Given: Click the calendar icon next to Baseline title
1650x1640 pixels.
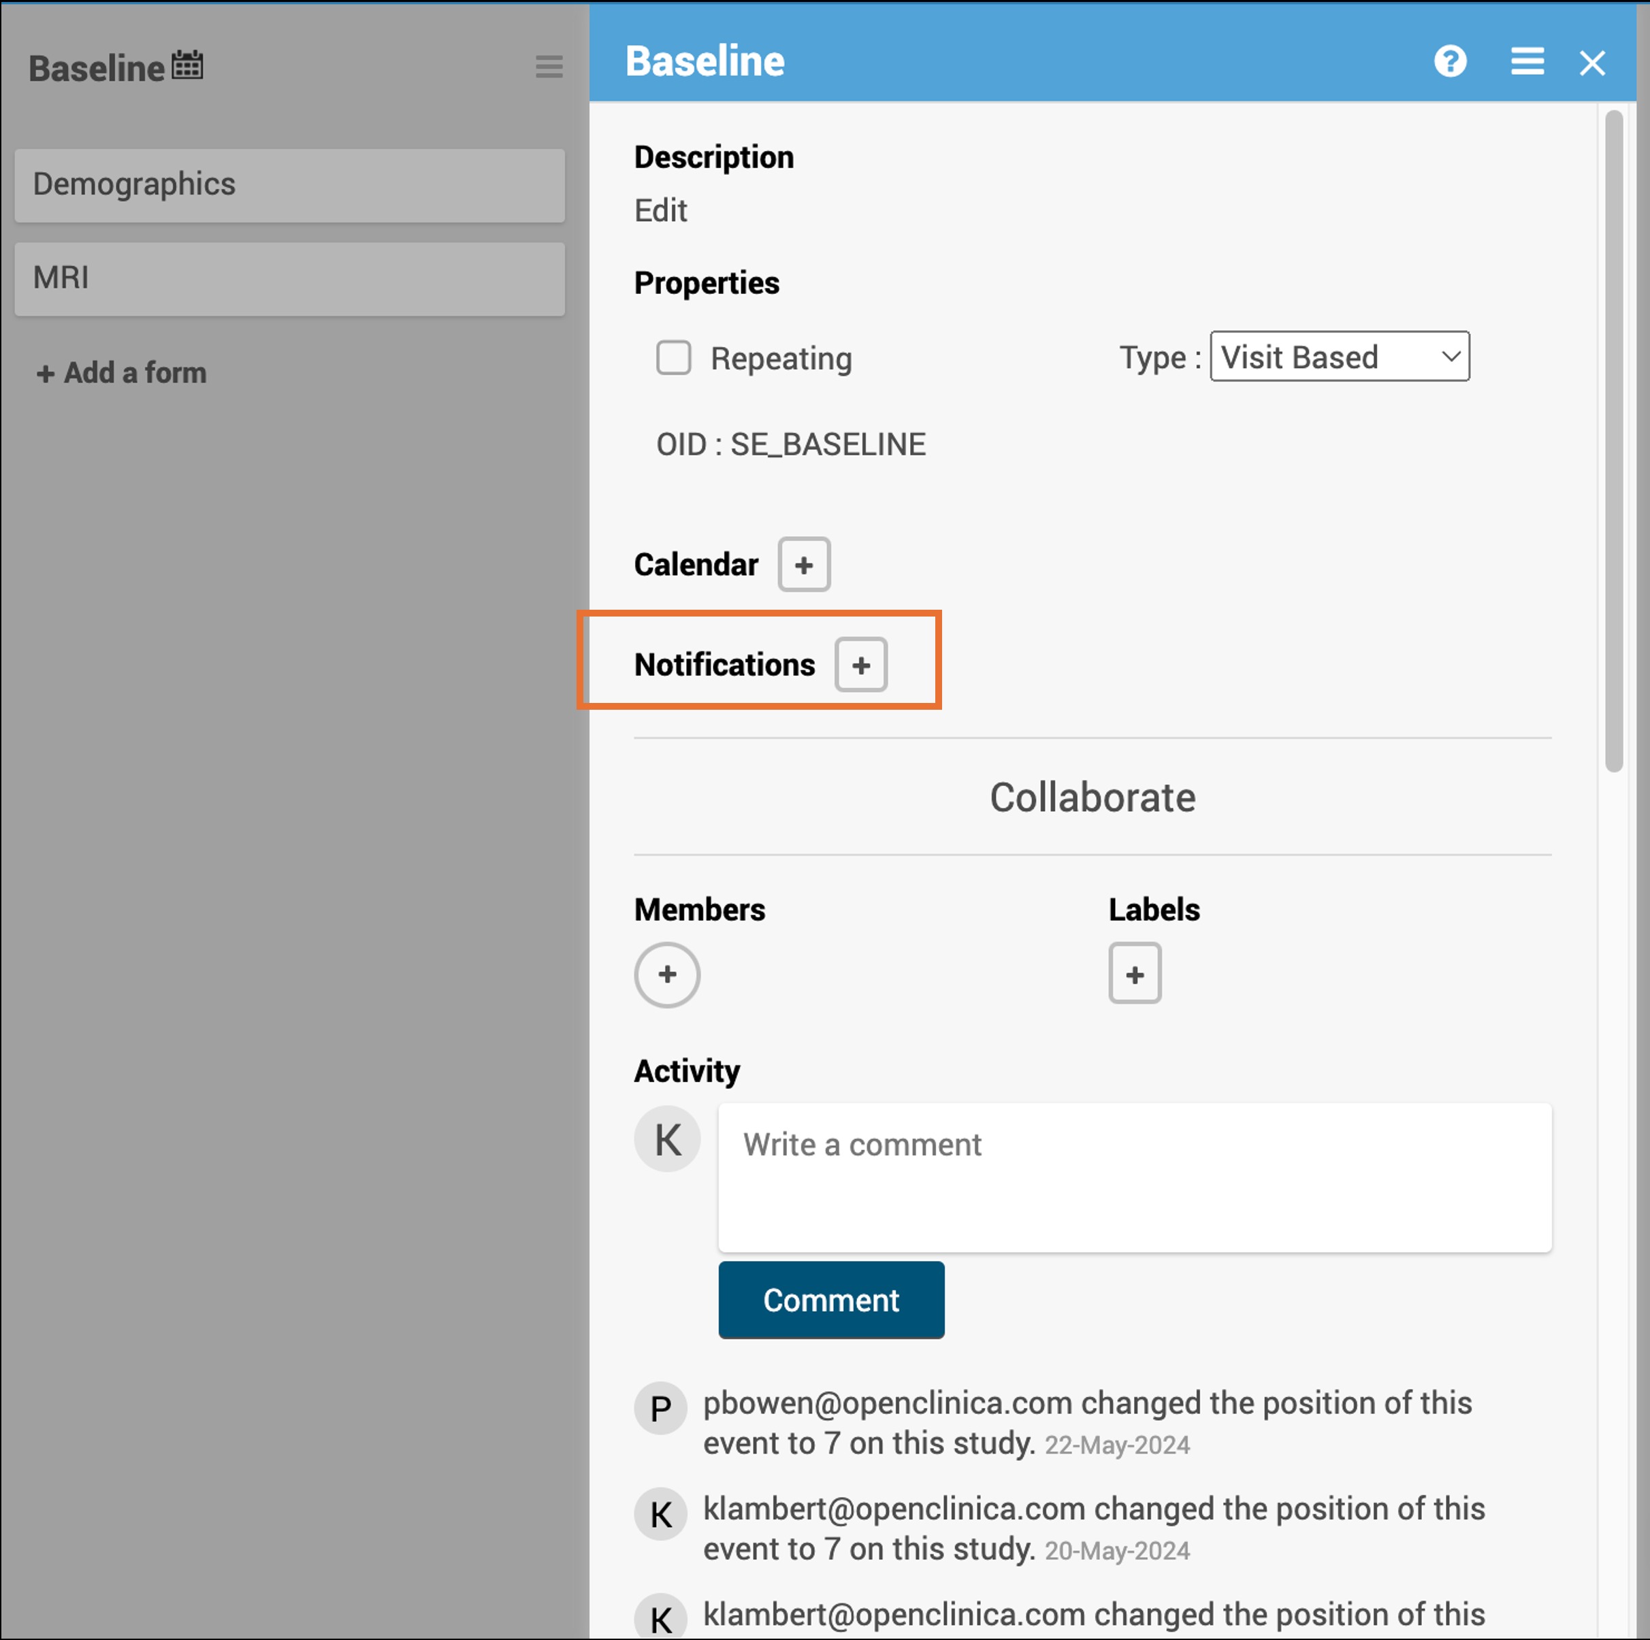Looking at the screenshot, I should point(187,65).
